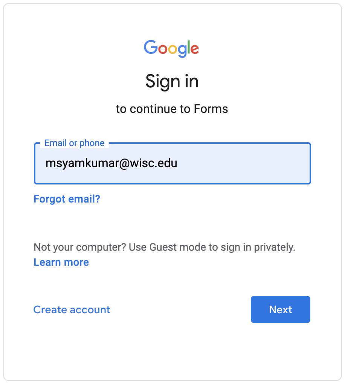Click the blue capital G in the logo

point(150,47)
